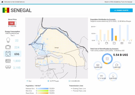Select the air conditioner energy tier icon
The height and width of the screenshot is (95, 135).
[8, 67]
